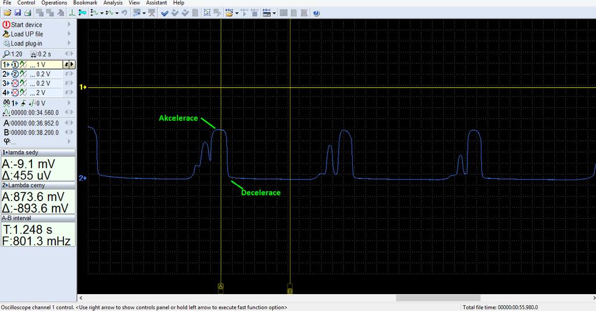This screenshot has height=311, width=596.
Task: Expand arrow next to Start device
Action: 69,24
